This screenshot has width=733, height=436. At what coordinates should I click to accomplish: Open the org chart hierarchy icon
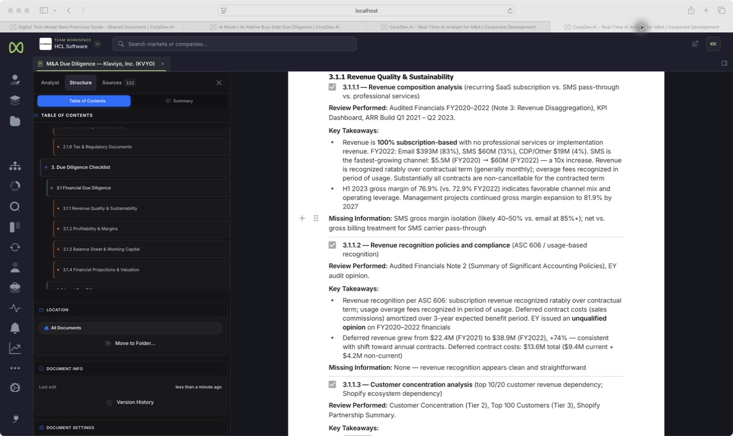tap(15, 166)
